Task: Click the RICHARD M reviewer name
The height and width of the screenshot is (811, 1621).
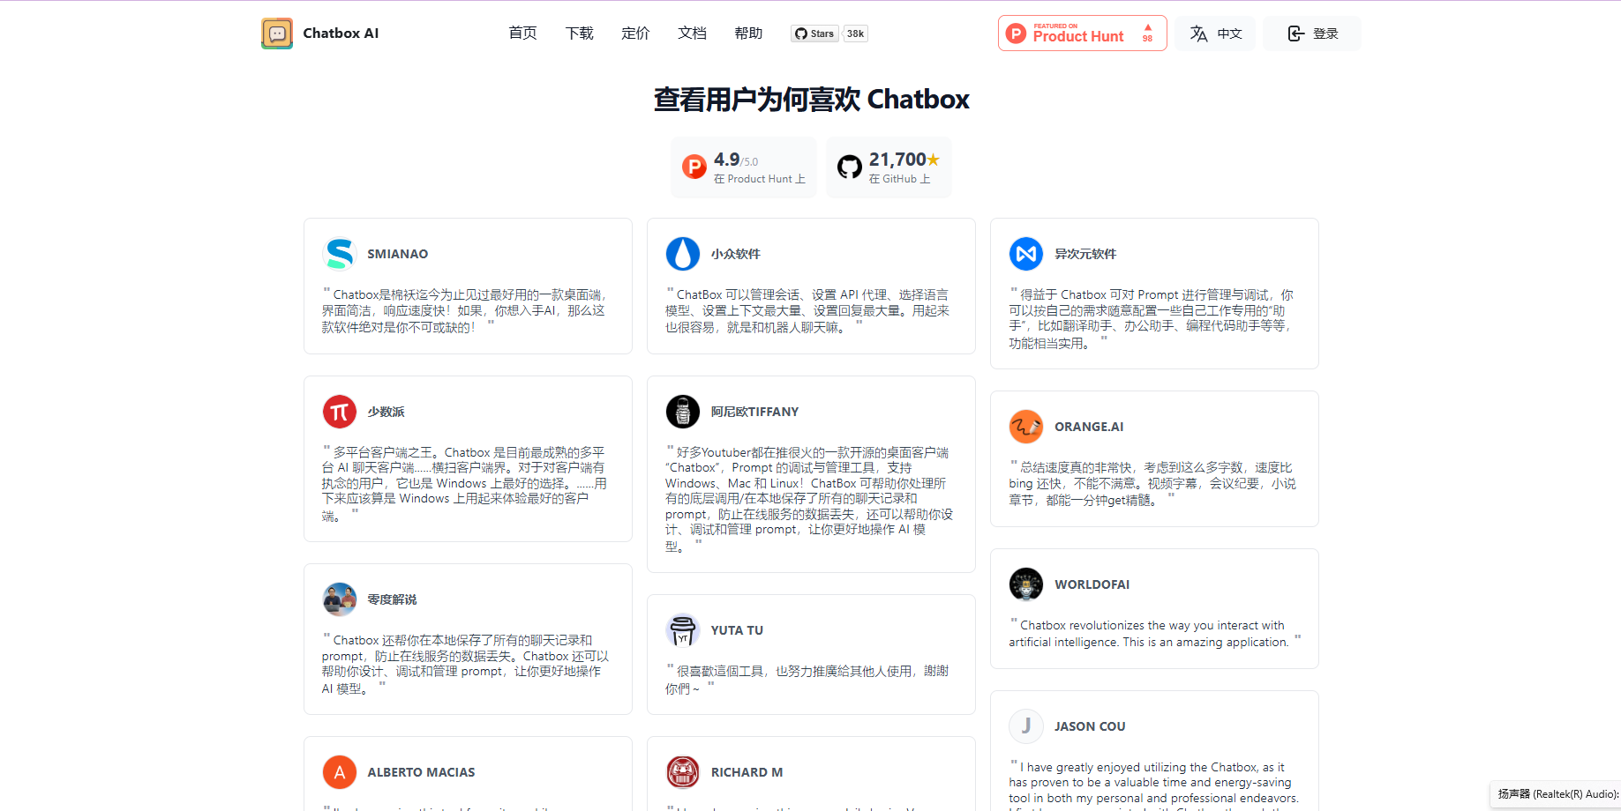Action: (x=747, y=772)
